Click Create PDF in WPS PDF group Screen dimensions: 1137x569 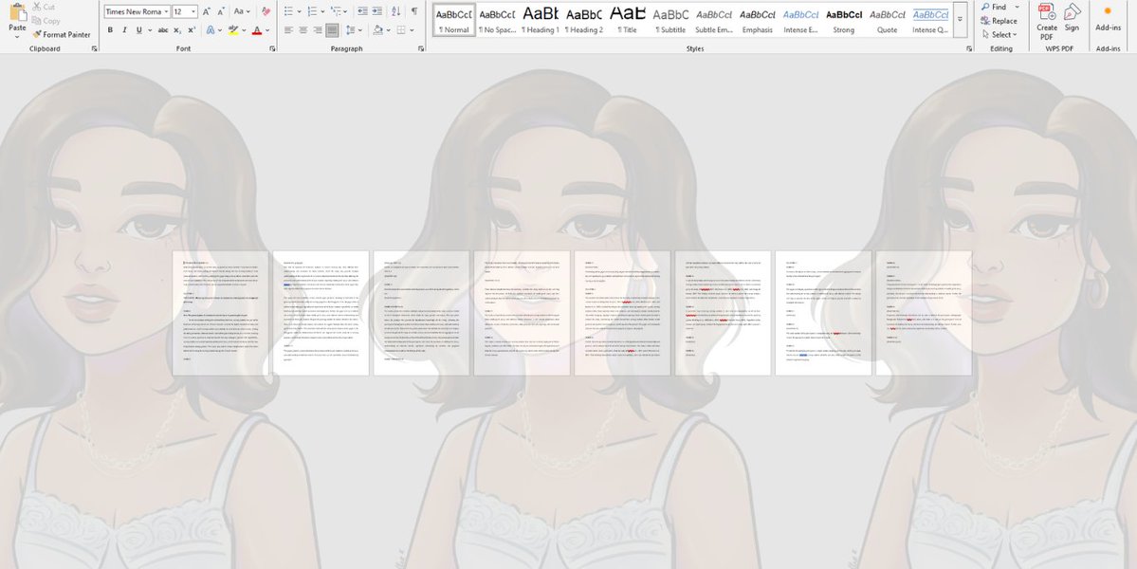point(1046,22)
